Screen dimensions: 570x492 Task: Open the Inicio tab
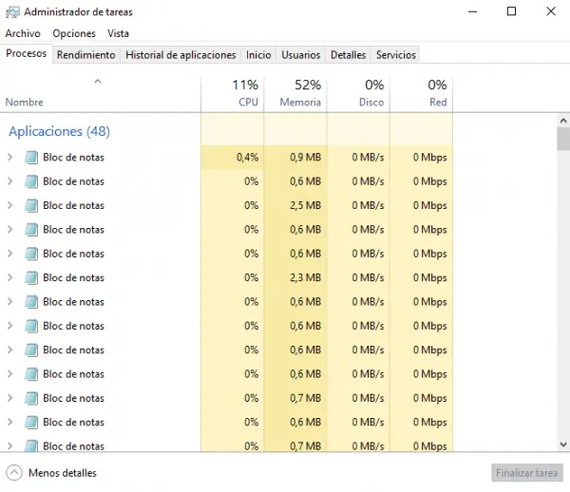point(258,55)
